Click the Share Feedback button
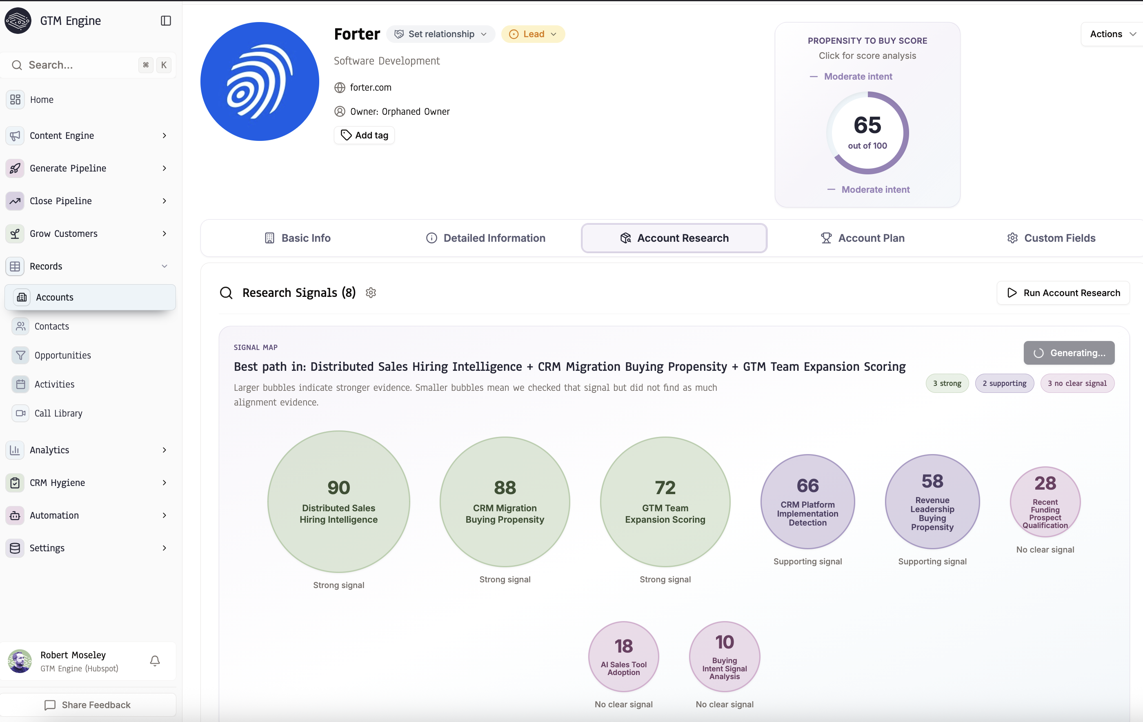Viewport: 1143px width, 722px height. (x=88, y=704)
